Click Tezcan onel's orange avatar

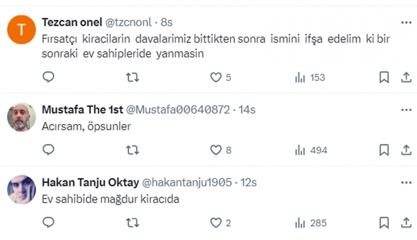pos(22,30)
